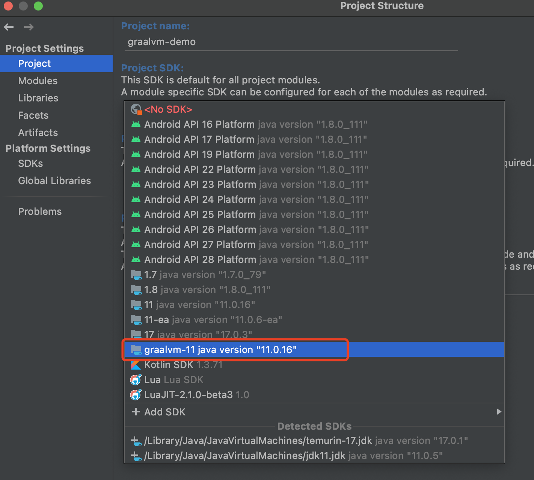Open the Libraries settings page
Screen dimensions: 534x480
click(x=56, y=98)
